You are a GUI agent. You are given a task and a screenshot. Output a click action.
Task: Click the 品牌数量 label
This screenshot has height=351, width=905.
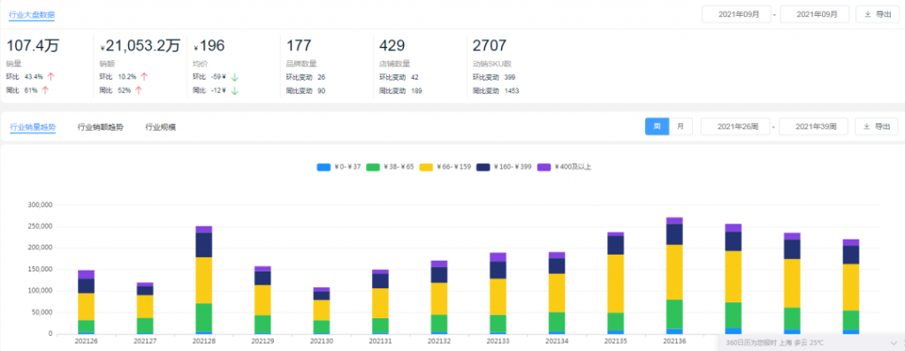pyautogui.click(x=301, y=64)
